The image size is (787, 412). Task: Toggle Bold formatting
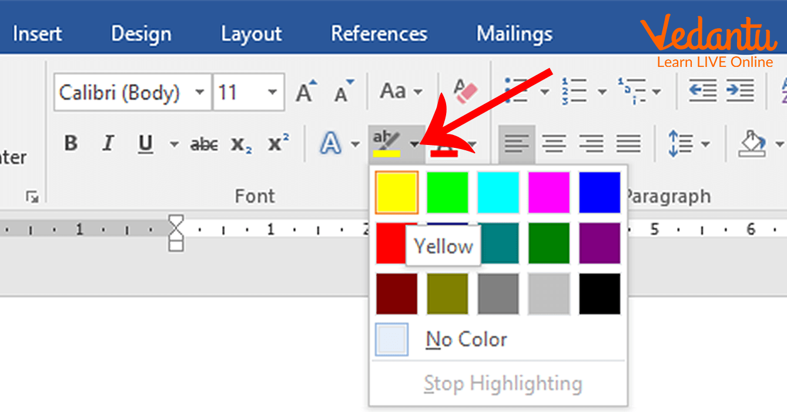click(x=71, y=144)
